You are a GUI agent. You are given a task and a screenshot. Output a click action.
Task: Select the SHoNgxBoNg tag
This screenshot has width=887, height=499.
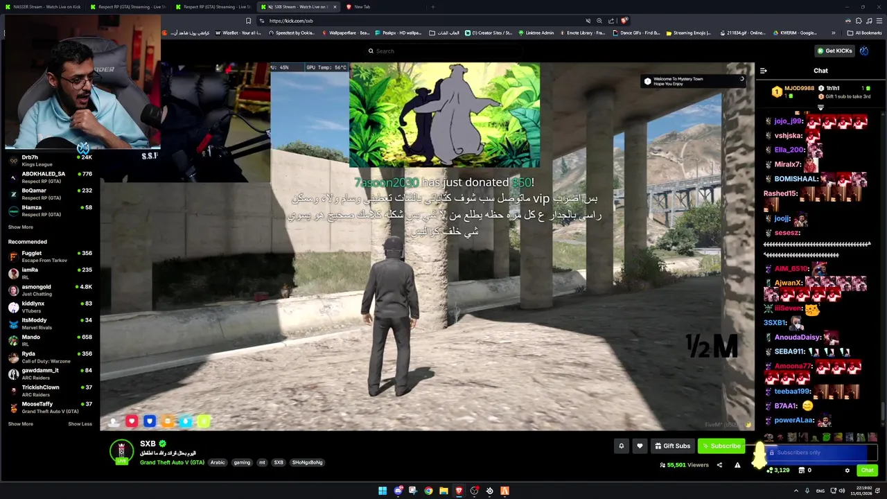coord(307,462)
